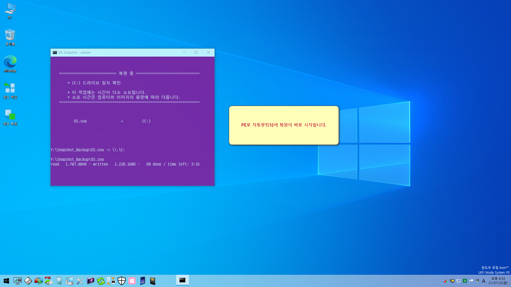Click the orange-arrow transfer taskbar icon
This screenshot has width=511, height=287.
111,281
